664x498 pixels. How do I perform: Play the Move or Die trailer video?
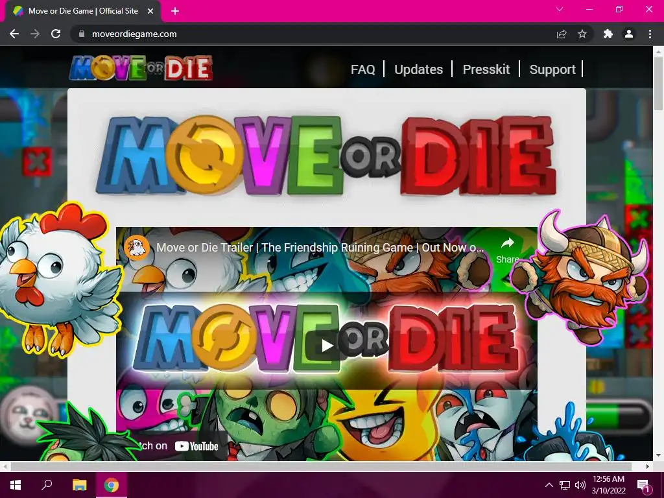(327, 346)
